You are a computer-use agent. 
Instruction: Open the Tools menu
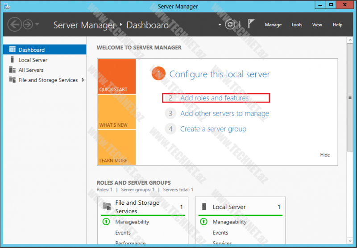click(x=297, y=25)
